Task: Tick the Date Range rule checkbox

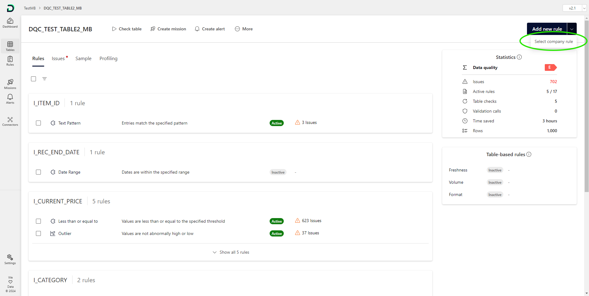Action: 38,172
